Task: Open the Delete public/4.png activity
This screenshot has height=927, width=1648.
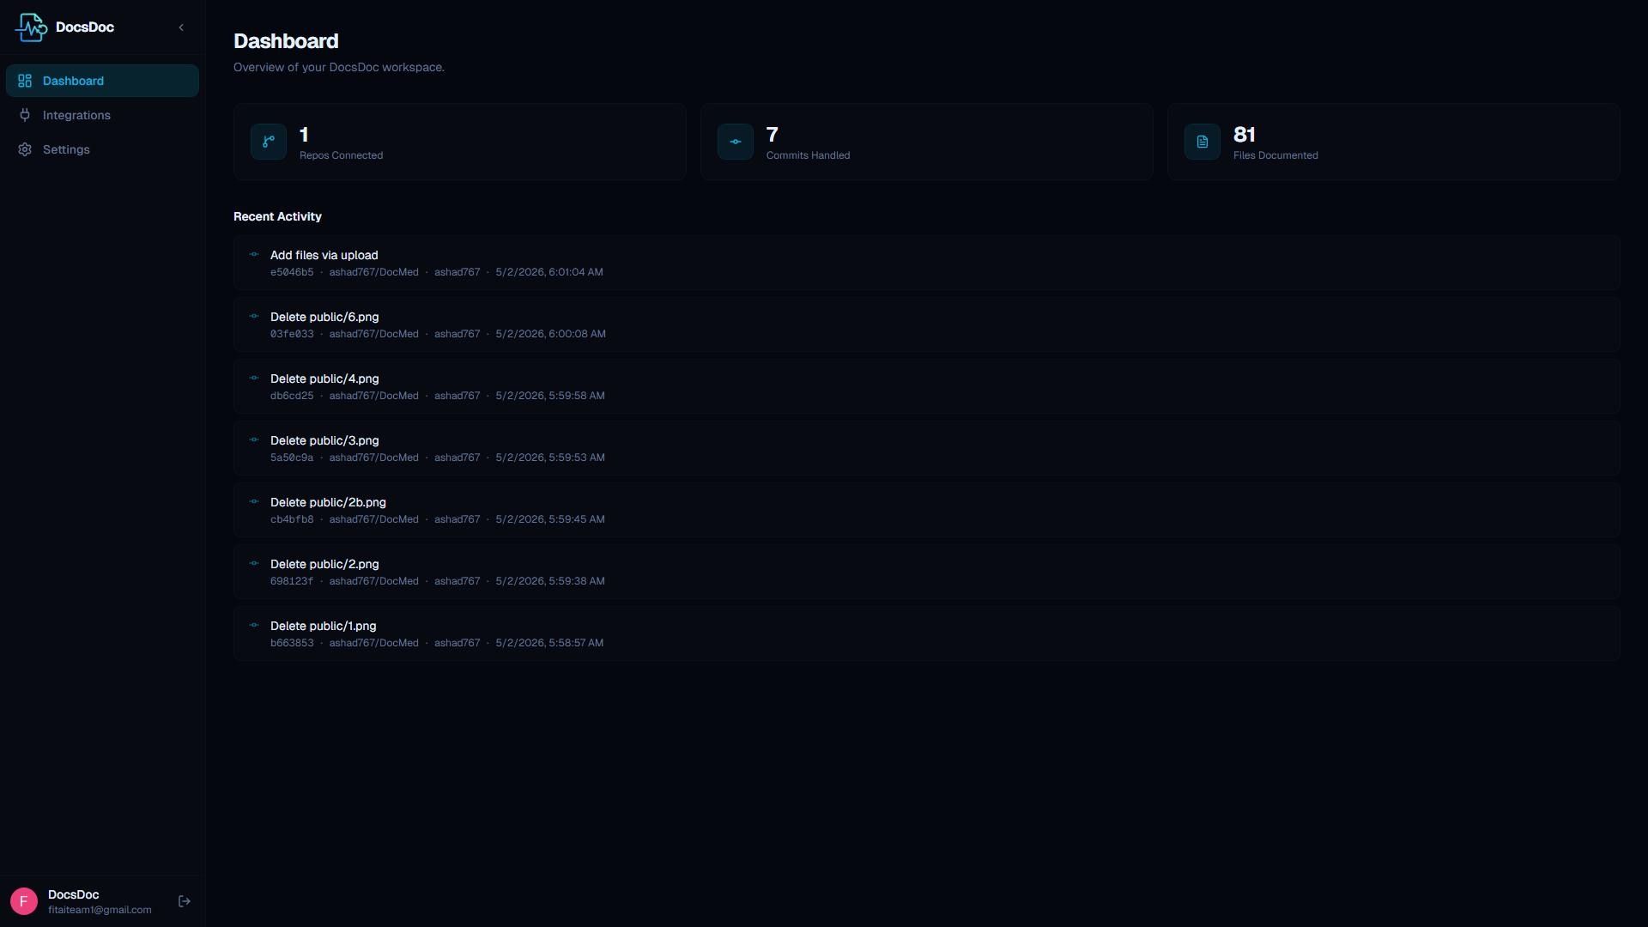Action: [926, 386]
